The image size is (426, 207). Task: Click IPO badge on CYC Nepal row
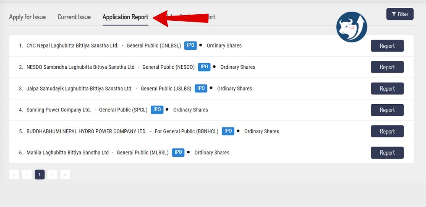point(190,45)
